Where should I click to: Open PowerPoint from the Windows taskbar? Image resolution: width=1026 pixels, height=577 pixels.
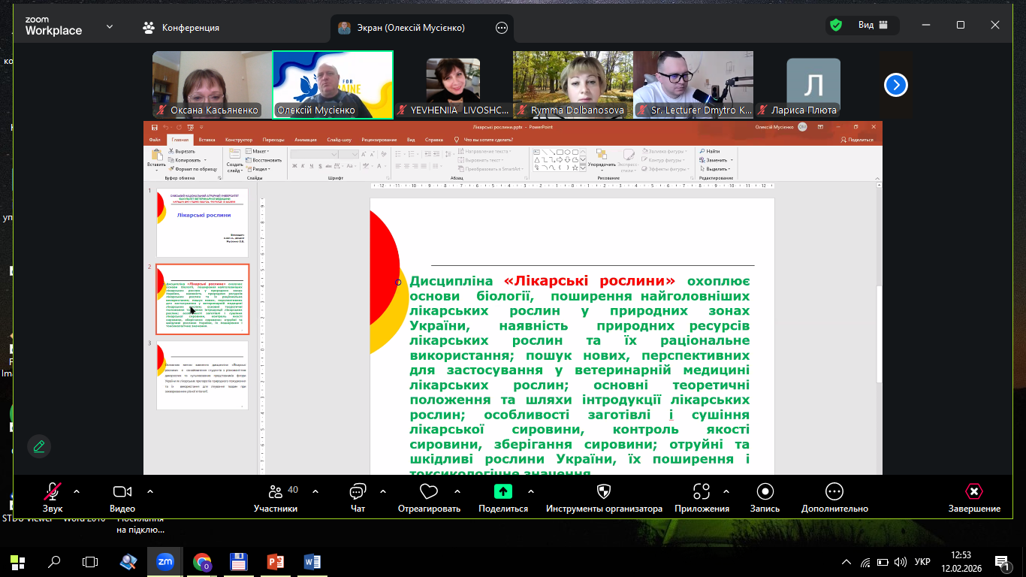tap(276, 561)
